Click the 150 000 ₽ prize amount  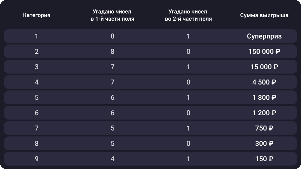pos(264,52)
